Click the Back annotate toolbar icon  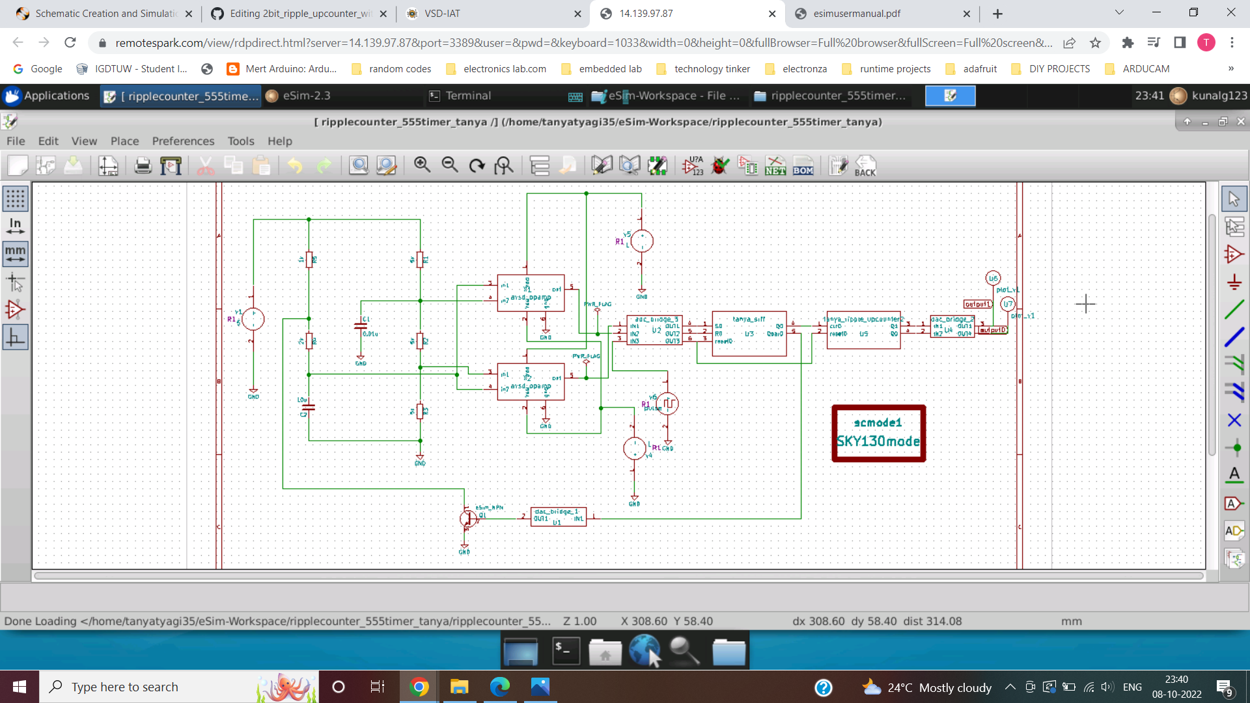[865, 166]
